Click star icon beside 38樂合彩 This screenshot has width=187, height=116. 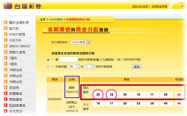click(x=6, y=70)
